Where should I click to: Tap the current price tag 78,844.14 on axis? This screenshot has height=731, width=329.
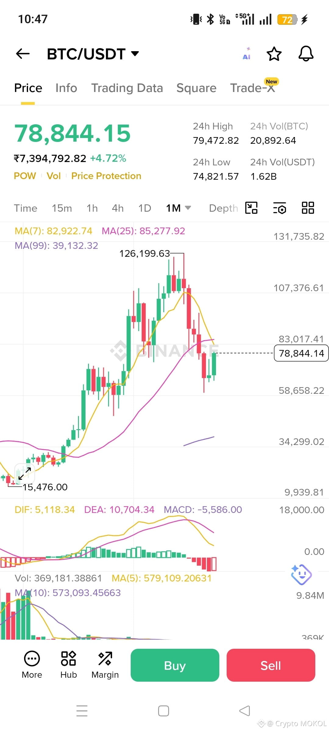(301, 353)
